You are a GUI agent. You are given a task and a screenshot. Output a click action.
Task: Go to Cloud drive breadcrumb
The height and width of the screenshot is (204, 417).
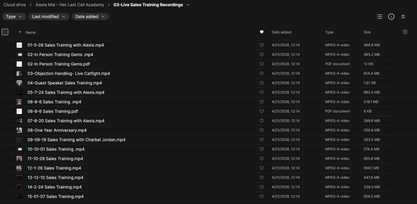[x=15, y=5]
